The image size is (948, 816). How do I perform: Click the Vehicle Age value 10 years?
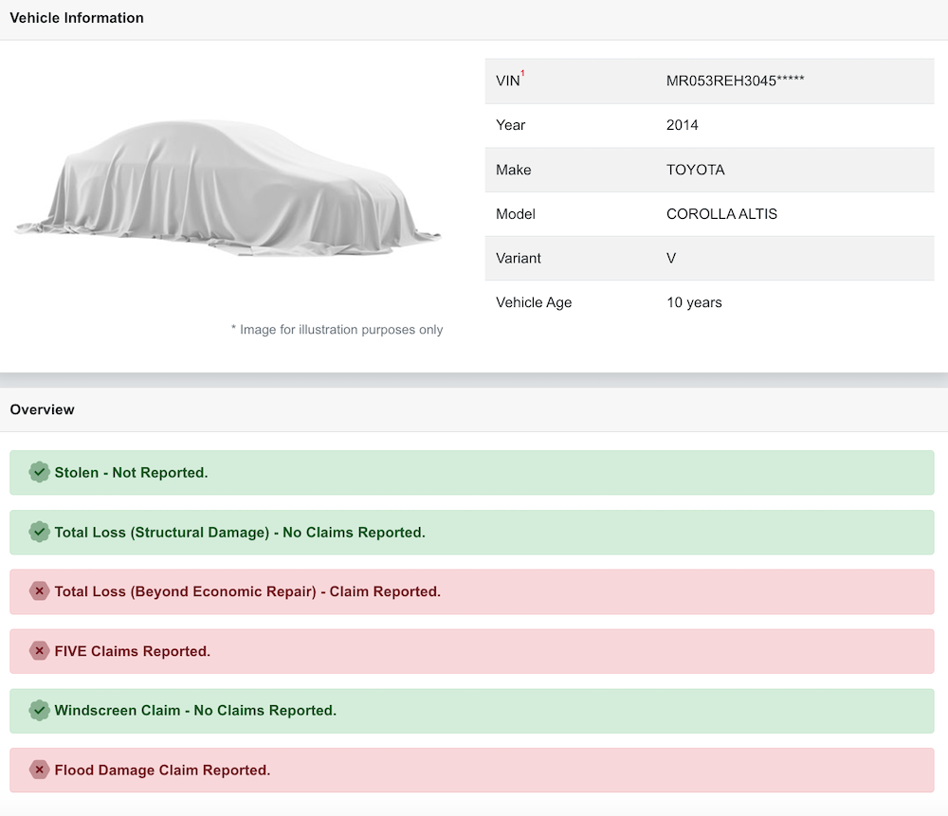point(694,302)
